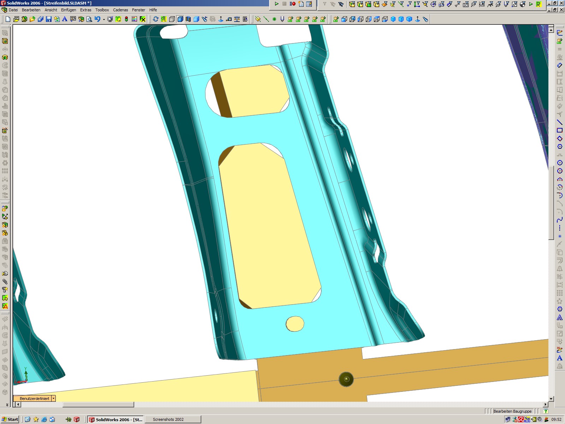Click the Undo arrow icon
The image size is (565, 424).
click(97, 19)
